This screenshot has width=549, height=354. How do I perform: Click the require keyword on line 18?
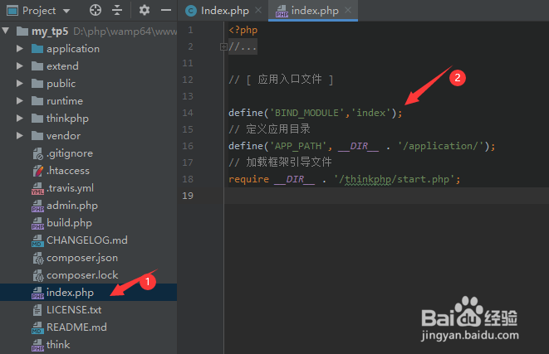(x=248, y=179)
